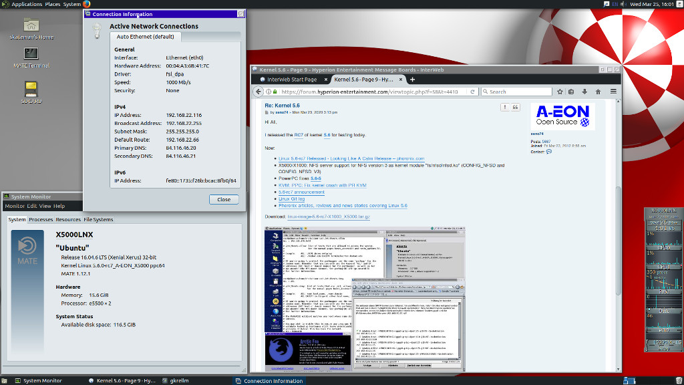
Task: Open KVM: PPC kernel crash fix link
Action: coord(323,185)
